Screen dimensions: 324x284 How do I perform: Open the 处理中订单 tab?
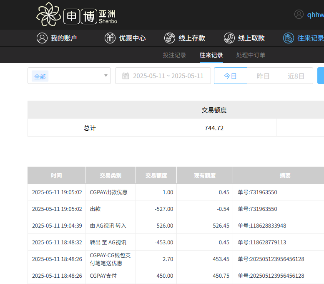point(251,55)
